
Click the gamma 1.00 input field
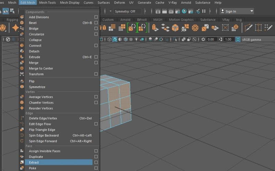click(229, 39)
